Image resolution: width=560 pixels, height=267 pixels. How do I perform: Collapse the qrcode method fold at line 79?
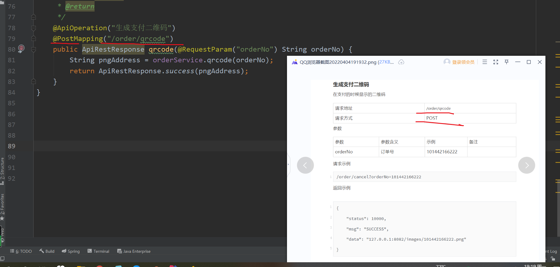pos(33,39)
